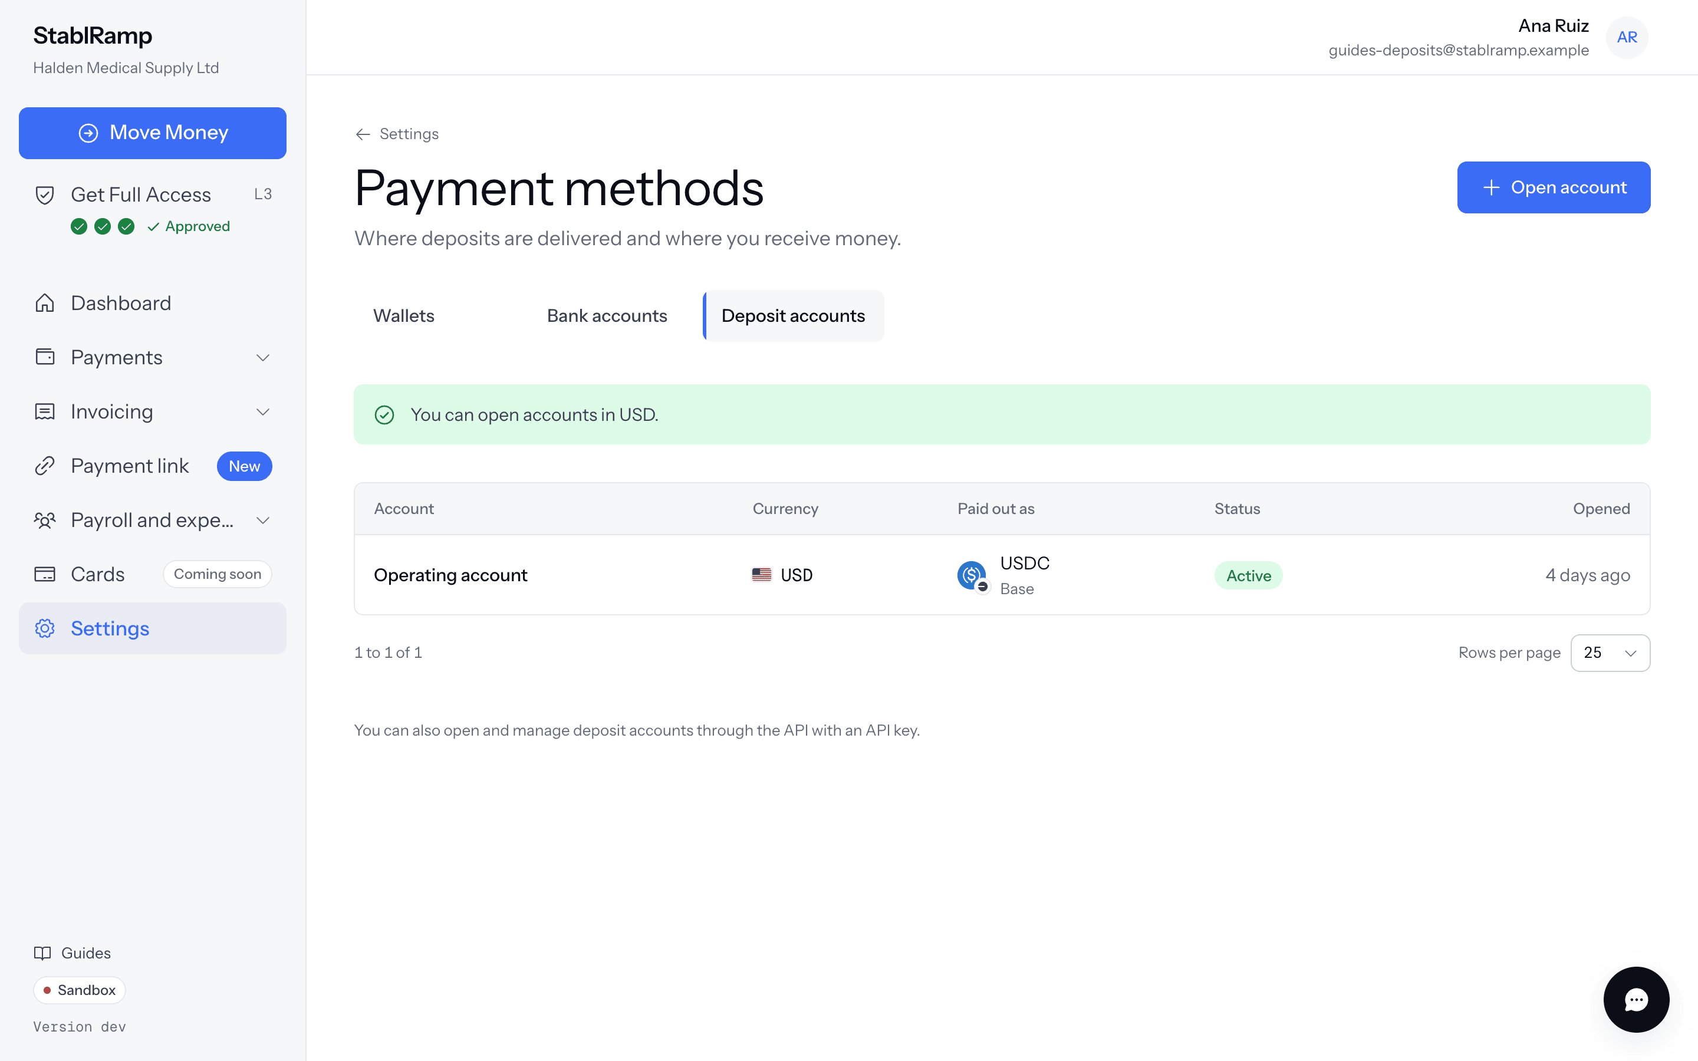Open the Dashboard menu item

pos(152,303)
